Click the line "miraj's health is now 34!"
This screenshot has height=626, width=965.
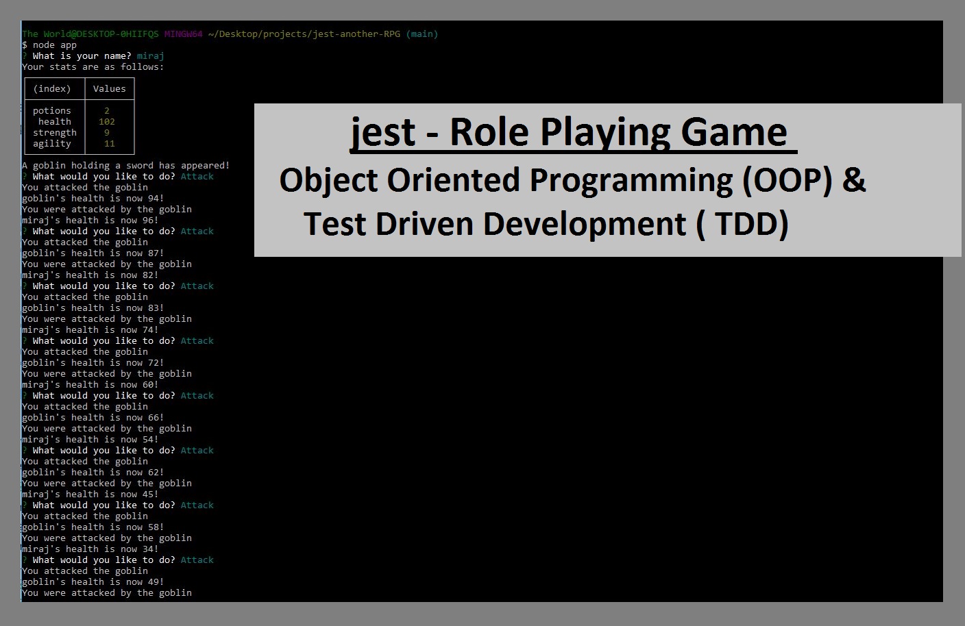coord(90,549)
